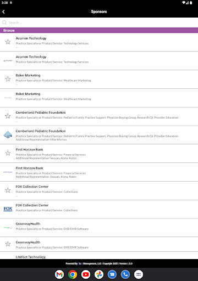Open the Phone app icon
The height and width of the screenshot is (281, 198).
coord(125,274)
